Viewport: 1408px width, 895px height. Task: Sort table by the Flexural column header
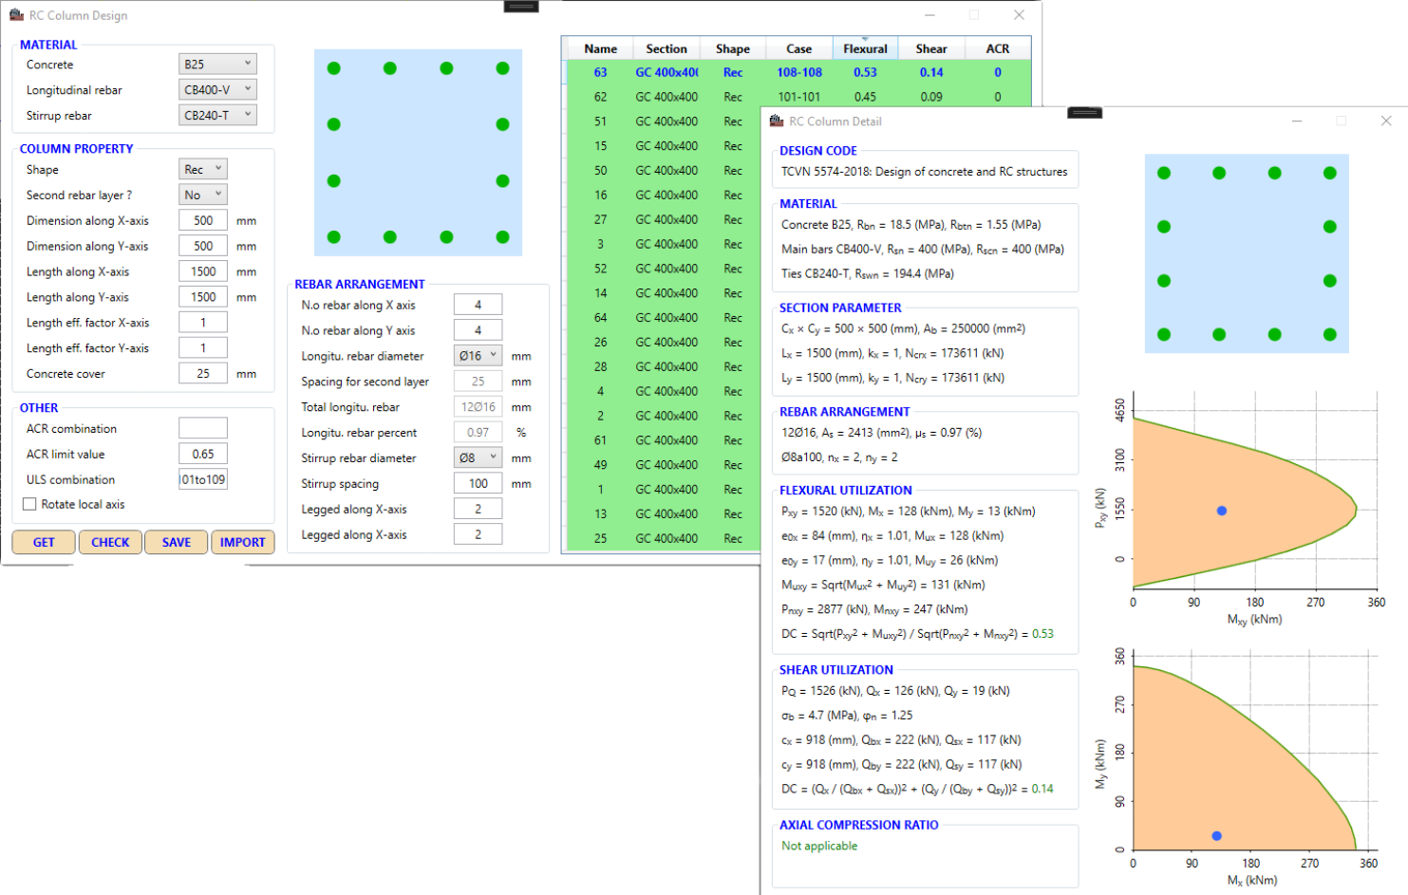865,48
